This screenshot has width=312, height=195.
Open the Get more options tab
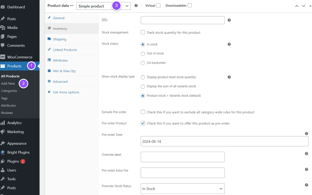[72, 92]
